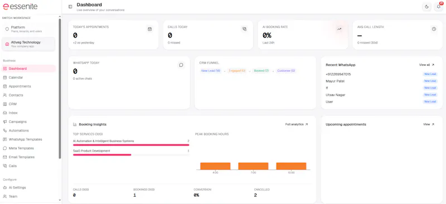
Task: Click the CRM sidebar icon
Action: pyautogui.click(x=5, y=104)
